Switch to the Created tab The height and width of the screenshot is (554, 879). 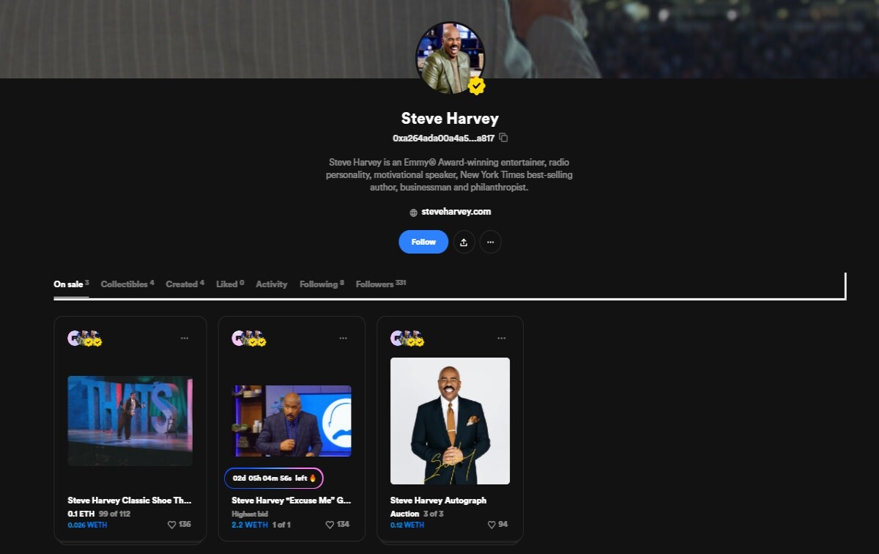click(x=185, y=284)
